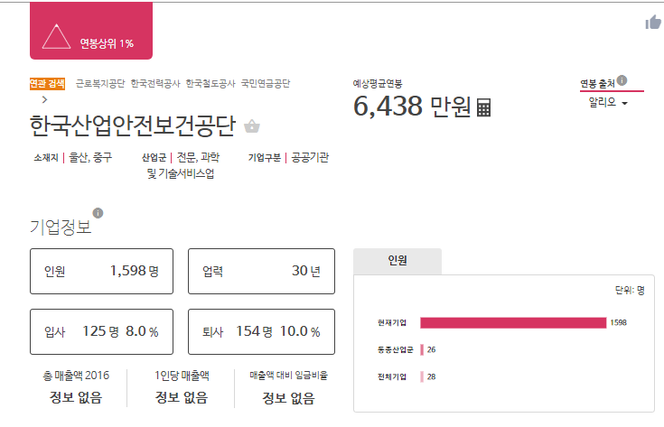
Task: Click the 전체기업 28 chart bar
Action: 422,376
